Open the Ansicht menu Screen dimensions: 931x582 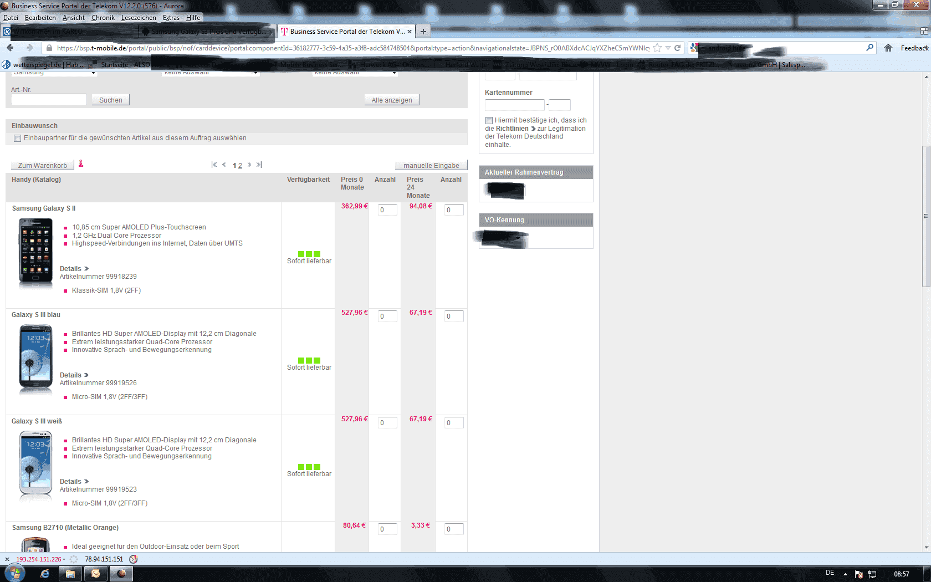pyautogui.click(x=74, y=18)
